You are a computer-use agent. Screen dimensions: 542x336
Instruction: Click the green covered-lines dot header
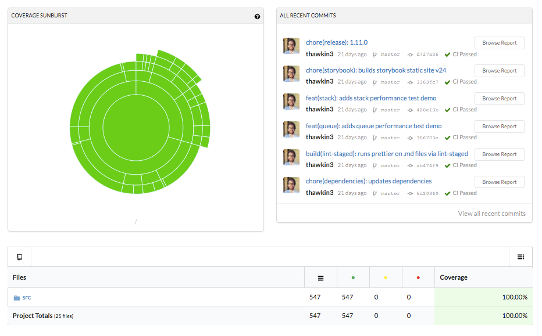click(353, 278)
